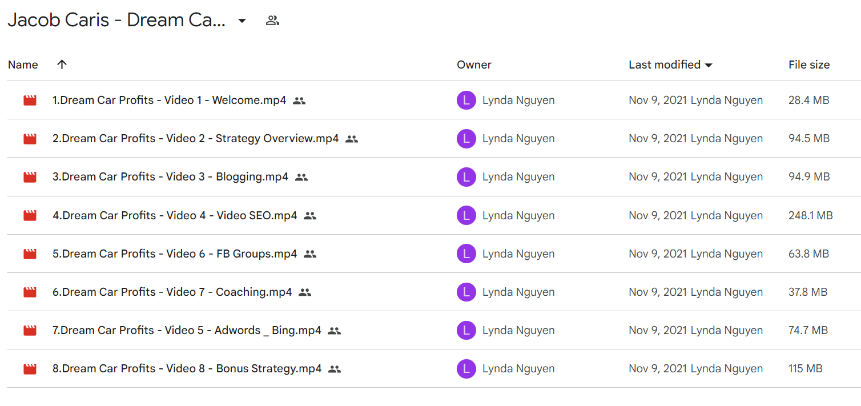This screenshot has width=861, height=406.
Task: Click the video icon for Strategy Overview.mp4
Action: point(30,139)
